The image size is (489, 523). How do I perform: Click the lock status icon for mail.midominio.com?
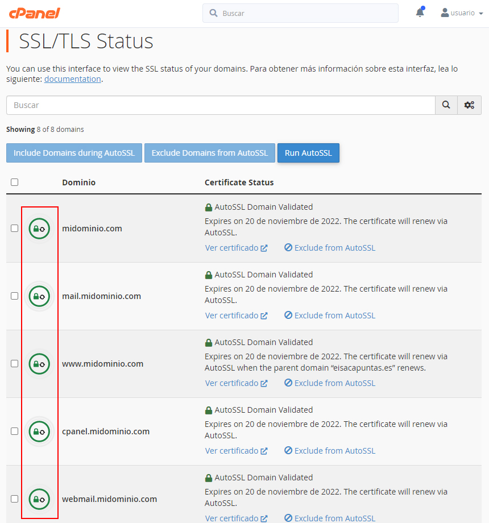(39, 296)
